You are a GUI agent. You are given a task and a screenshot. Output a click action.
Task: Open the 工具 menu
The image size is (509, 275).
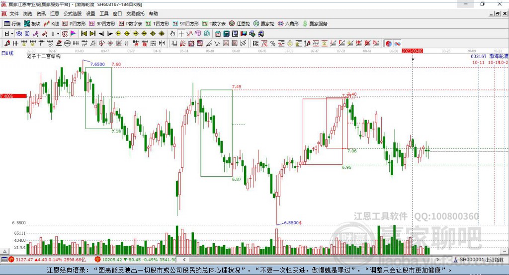click(x=104, y=13)
